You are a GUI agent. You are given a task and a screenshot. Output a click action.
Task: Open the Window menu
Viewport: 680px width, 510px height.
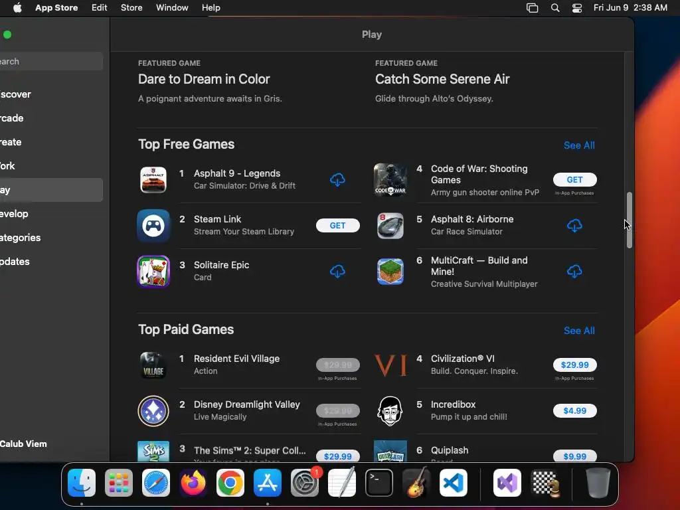tap(172, 8)
